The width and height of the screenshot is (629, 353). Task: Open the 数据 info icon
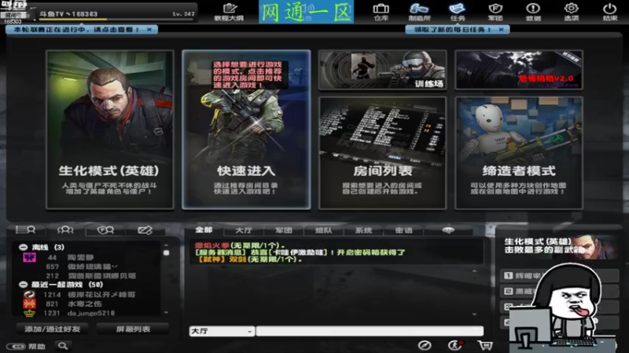533,12
